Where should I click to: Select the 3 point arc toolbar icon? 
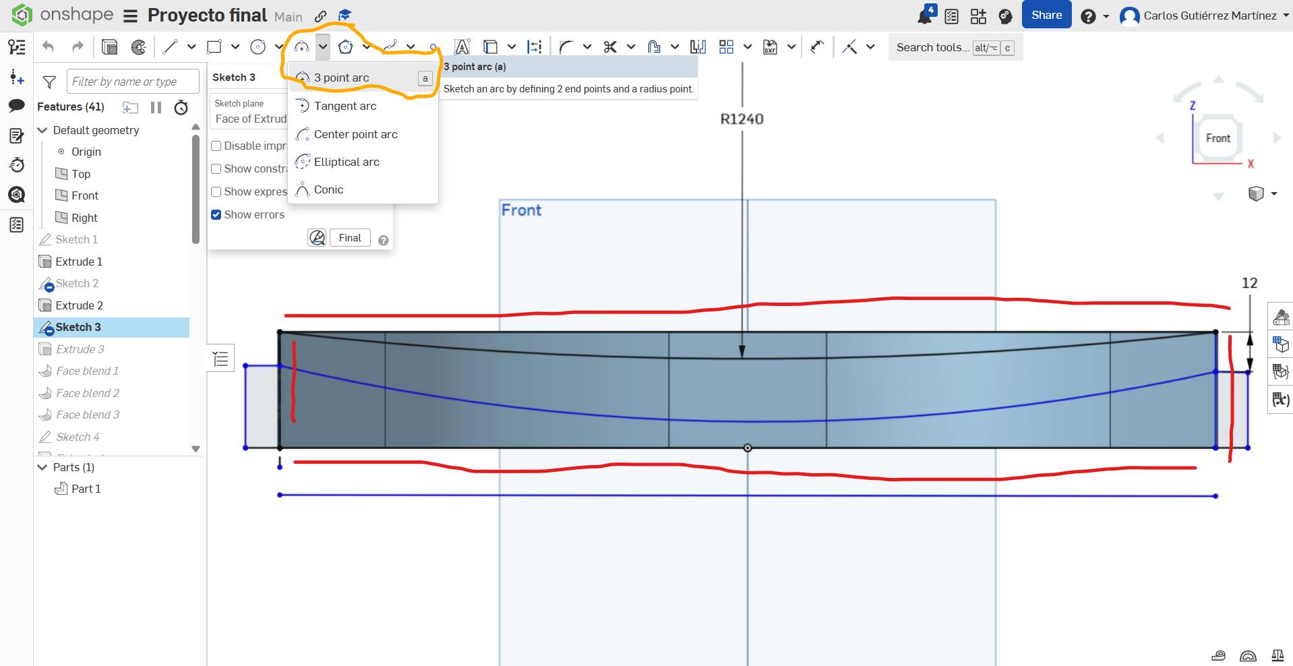pos(301,47)
